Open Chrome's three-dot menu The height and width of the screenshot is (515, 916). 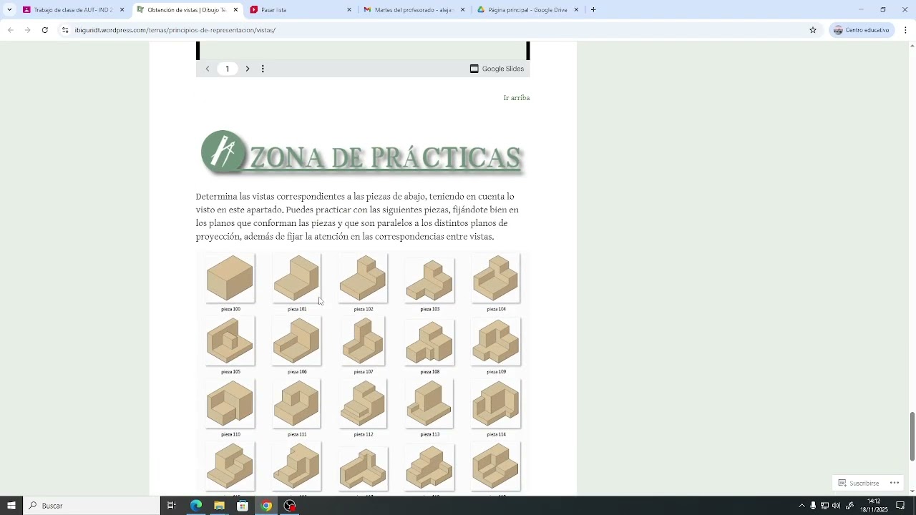(x=905, y=30)
